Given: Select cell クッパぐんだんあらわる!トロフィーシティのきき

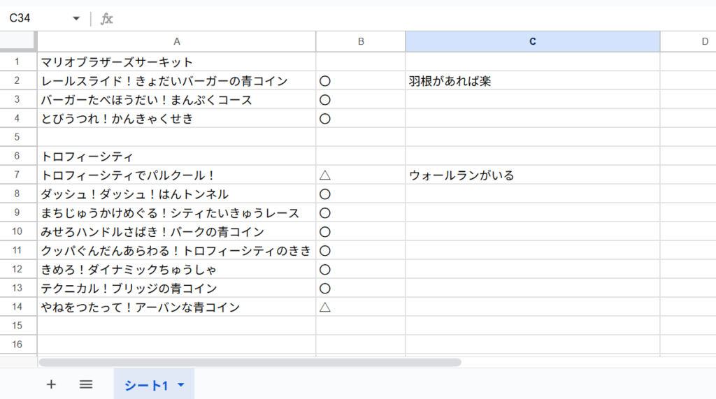Looking at the screenshot, I should [177, 251].
